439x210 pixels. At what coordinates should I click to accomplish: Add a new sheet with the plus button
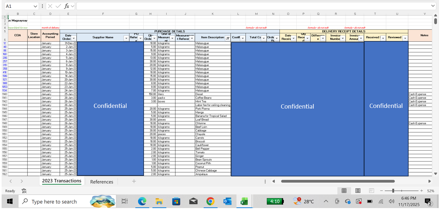(x=134, y=181)
